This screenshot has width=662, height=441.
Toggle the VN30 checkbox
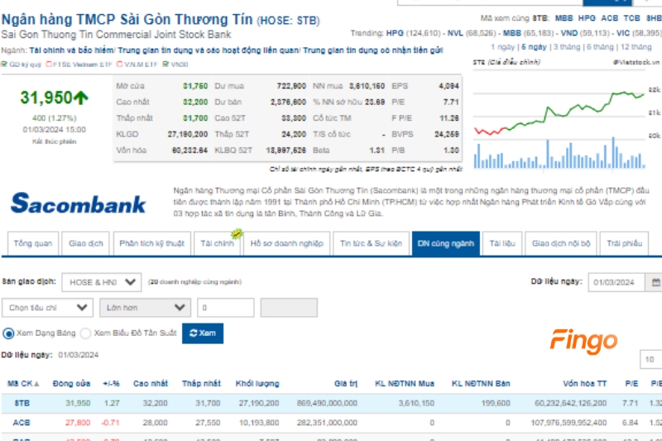click(165, 65)
